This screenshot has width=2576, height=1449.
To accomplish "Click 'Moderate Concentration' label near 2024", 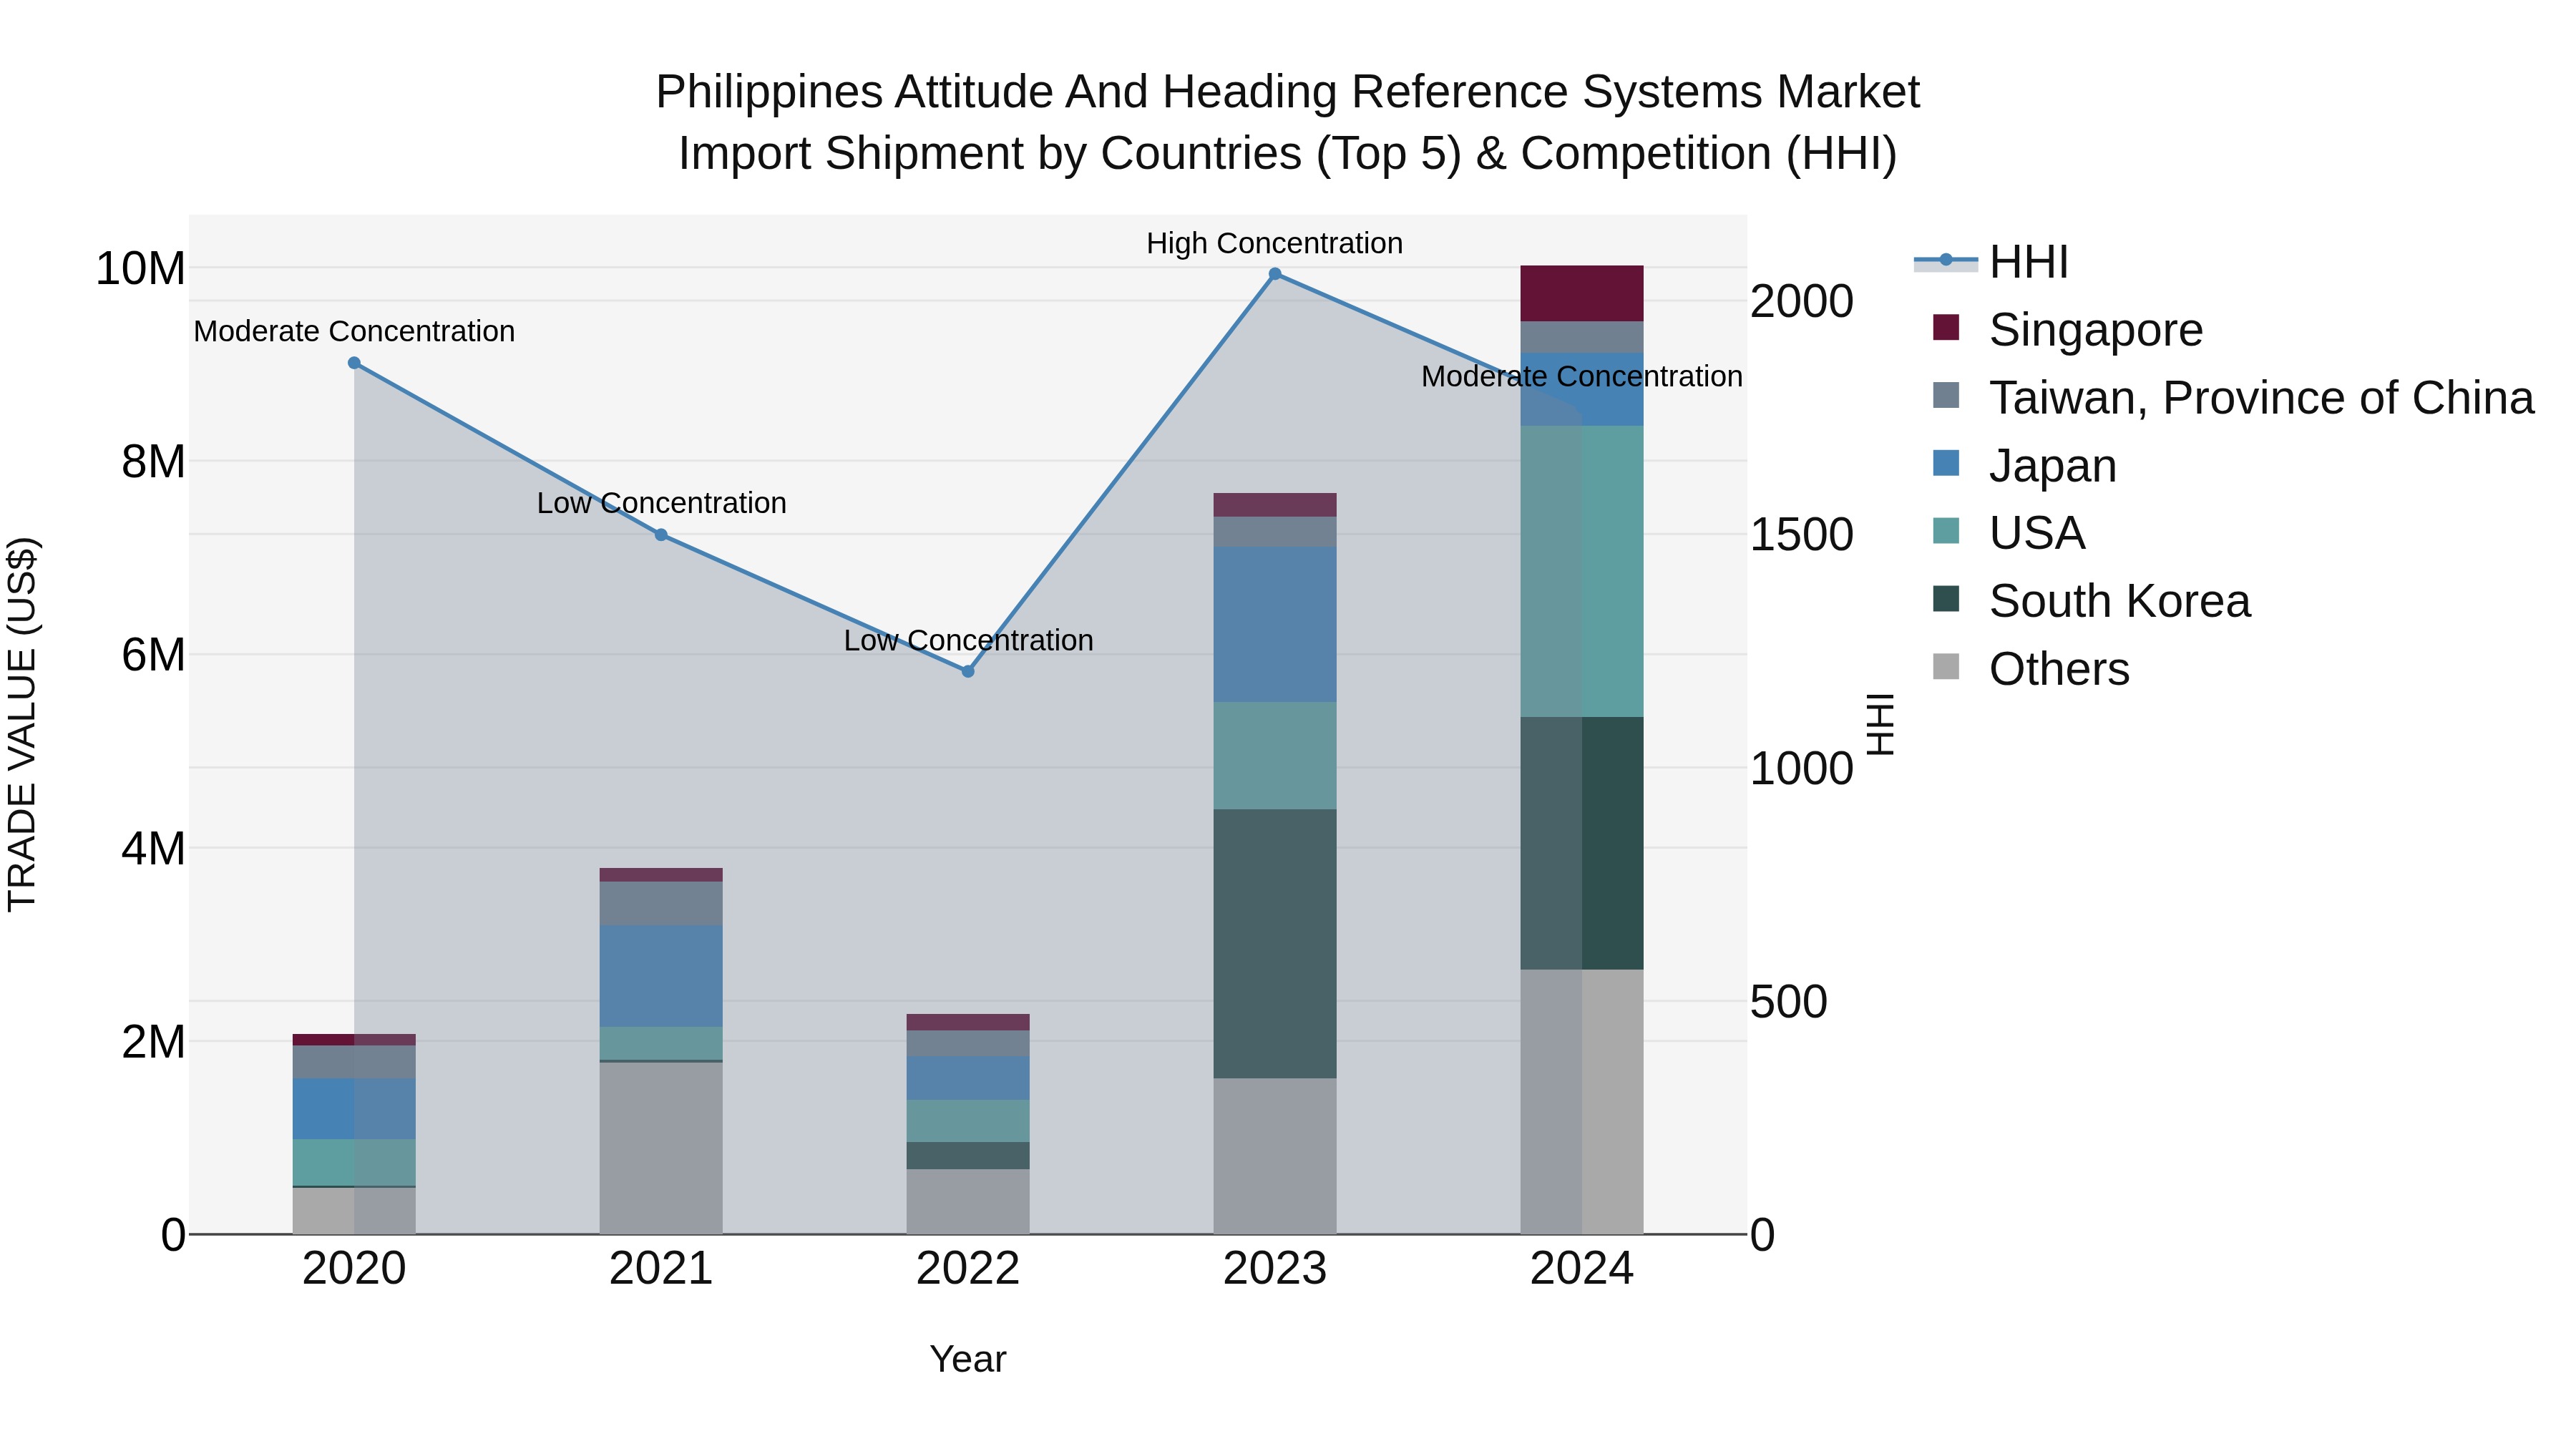I will 1582,376.
